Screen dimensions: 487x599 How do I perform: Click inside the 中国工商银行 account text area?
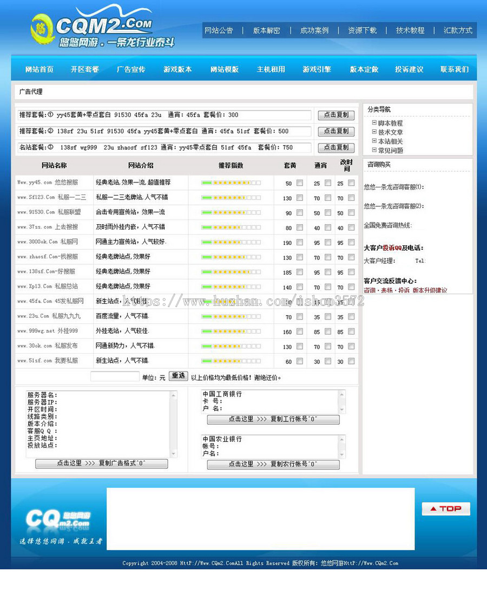tap(269, 401)
